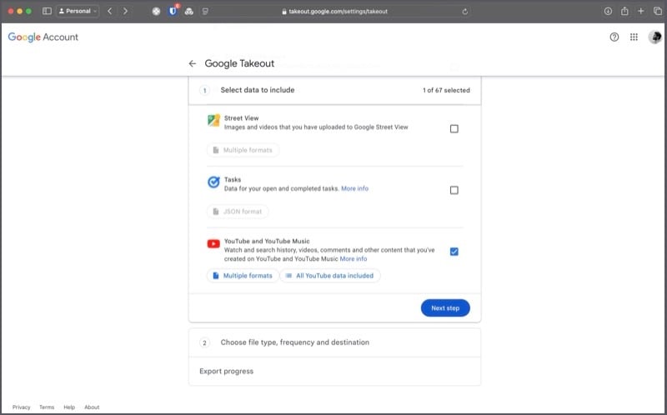This screenshot has width=667, height=415.
Task: Open the account profile avatar
Action: click(x=654, y=37)
